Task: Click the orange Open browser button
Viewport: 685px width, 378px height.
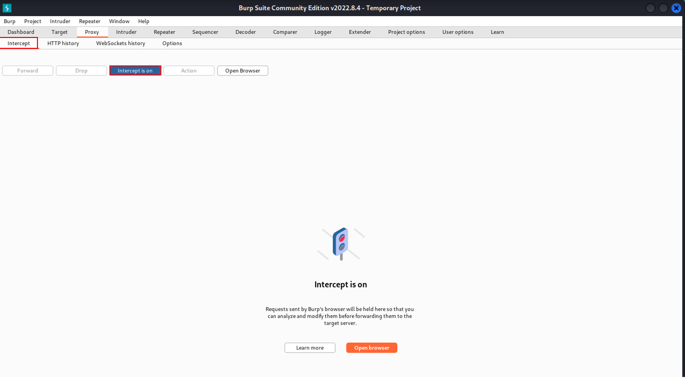Action: (x=372, y=348)
